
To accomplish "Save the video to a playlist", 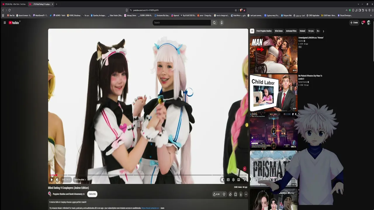I will click(x=236, y=194).
